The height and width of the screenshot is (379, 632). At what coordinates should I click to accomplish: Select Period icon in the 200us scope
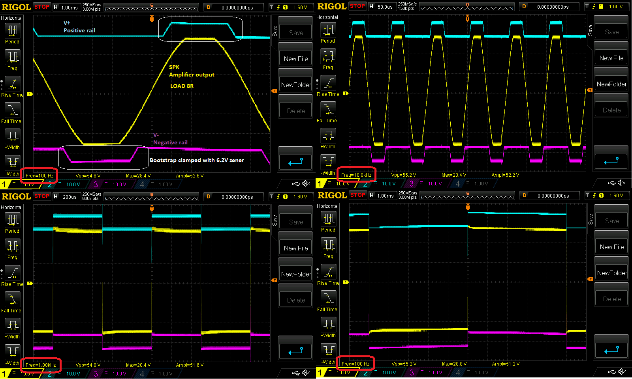click(12, 220)
